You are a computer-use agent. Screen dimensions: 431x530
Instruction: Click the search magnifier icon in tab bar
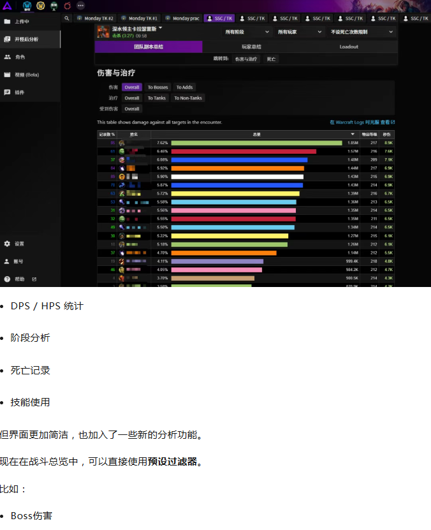68,18
